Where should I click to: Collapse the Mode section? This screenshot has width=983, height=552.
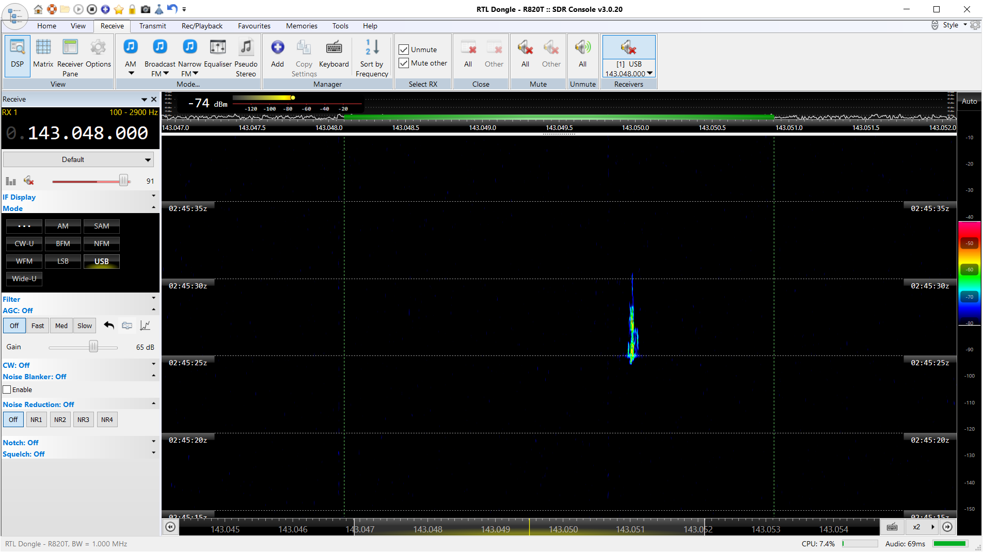[x=153, y=207]
